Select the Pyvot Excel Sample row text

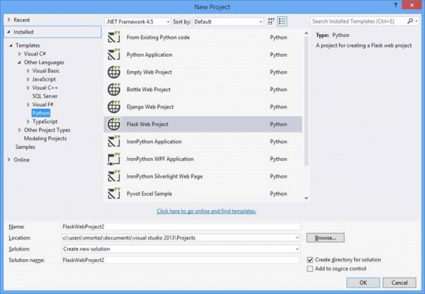click(149, 193)
